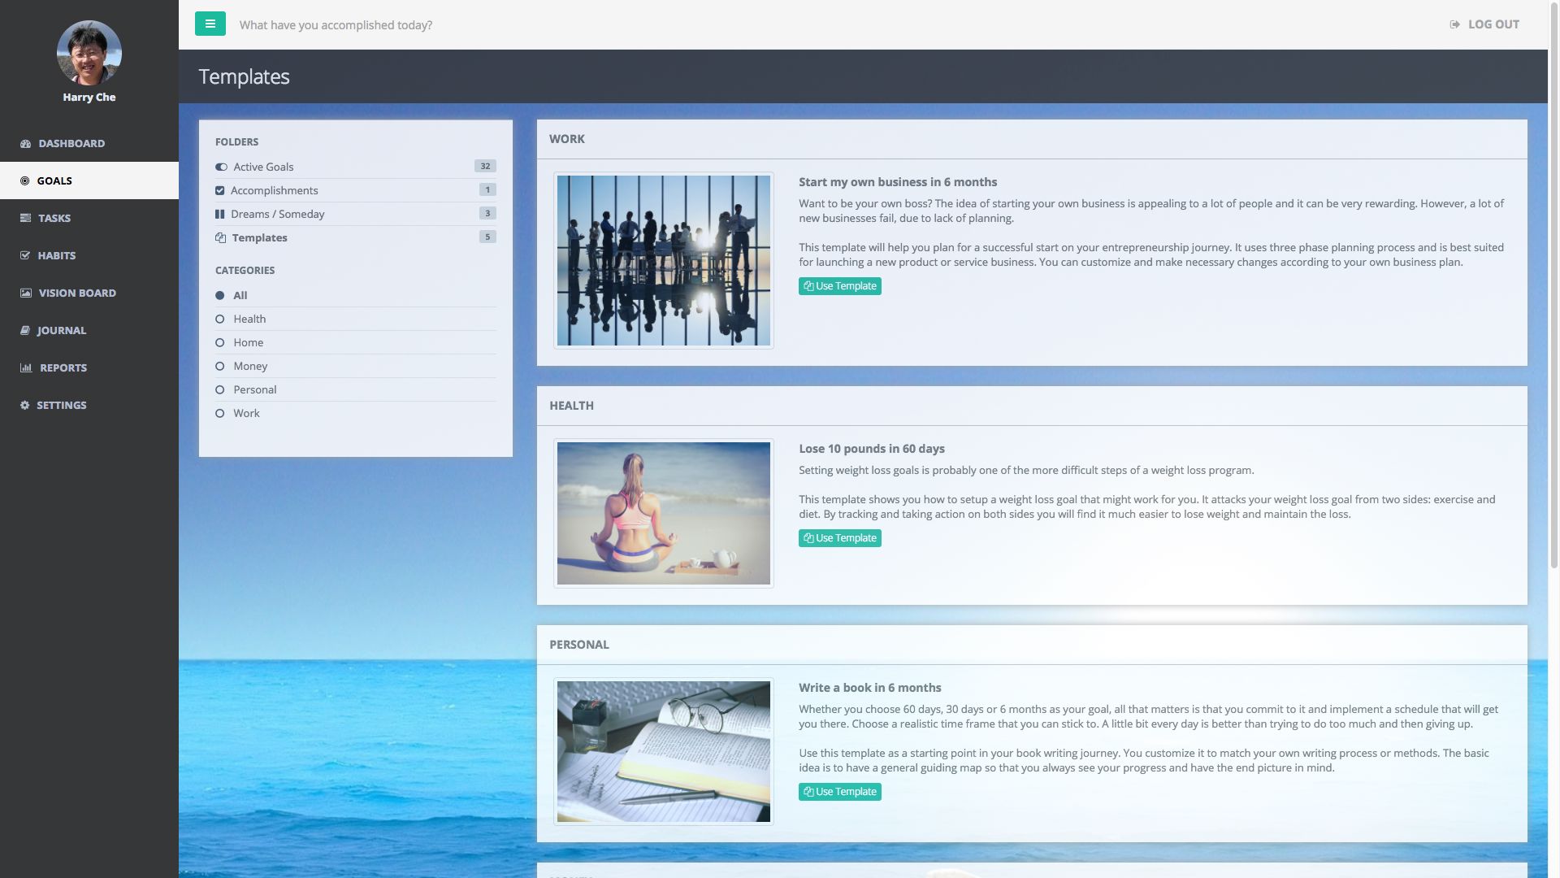The height and width of the screenshot is (878, 1560).
Task: Use the Start my own business template
Action: [x=839, y=286]
